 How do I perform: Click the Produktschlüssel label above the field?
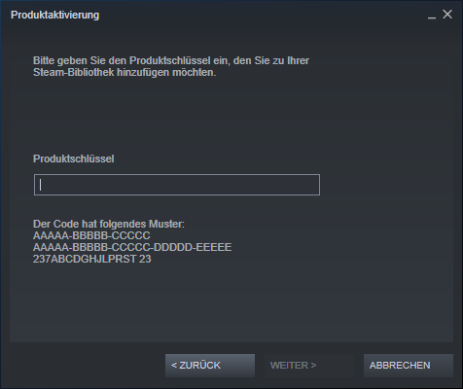(74, 159)
